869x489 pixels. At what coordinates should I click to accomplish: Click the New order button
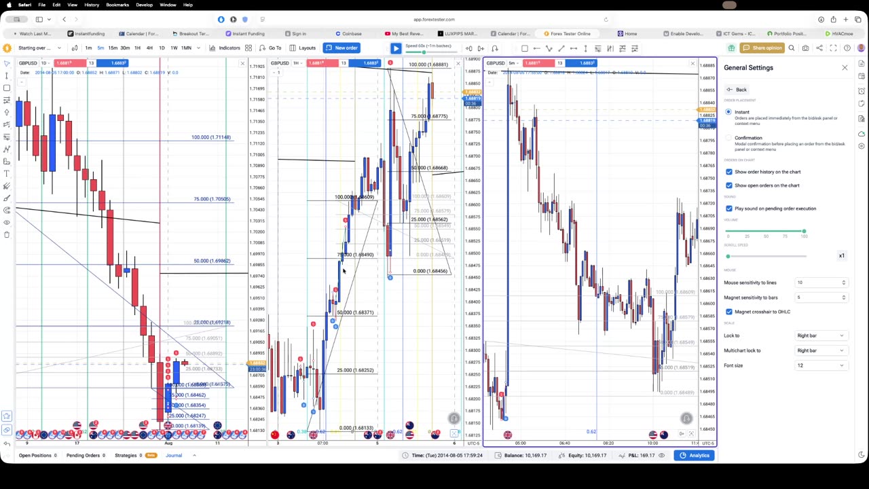341,48
